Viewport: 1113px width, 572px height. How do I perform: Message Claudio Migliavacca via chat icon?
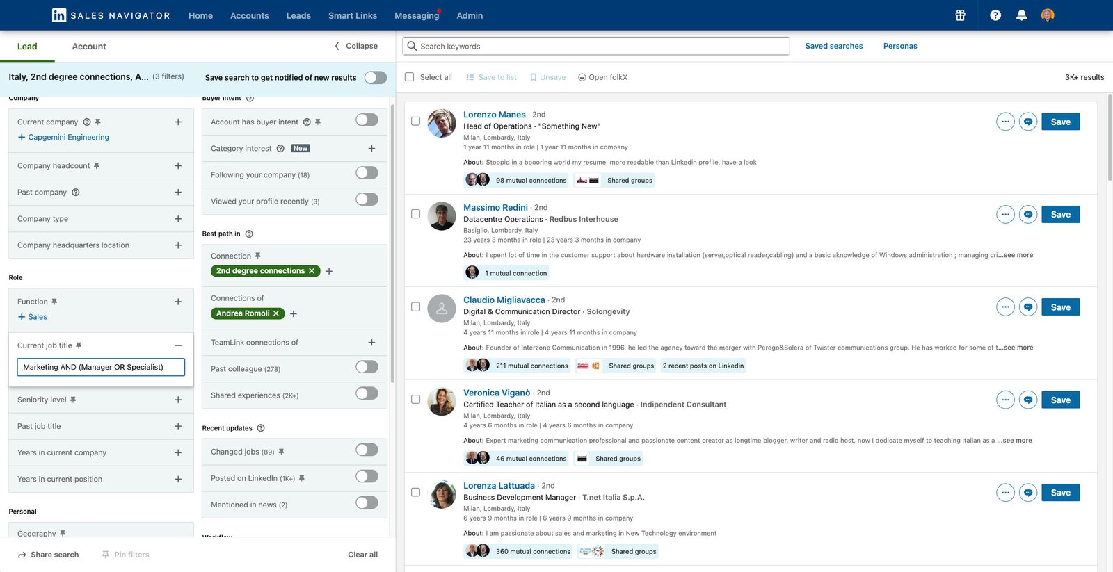click(1028, 307)
